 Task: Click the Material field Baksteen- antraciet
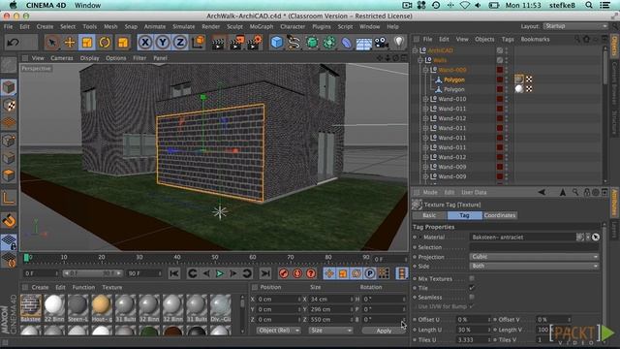pos(523,237)
